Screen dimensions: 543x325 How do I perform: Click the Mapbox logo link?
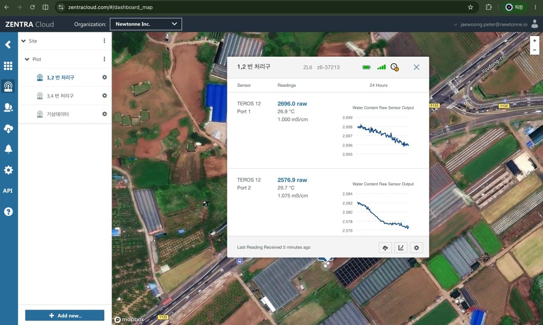pyautogui.click(x=129, y=319)
